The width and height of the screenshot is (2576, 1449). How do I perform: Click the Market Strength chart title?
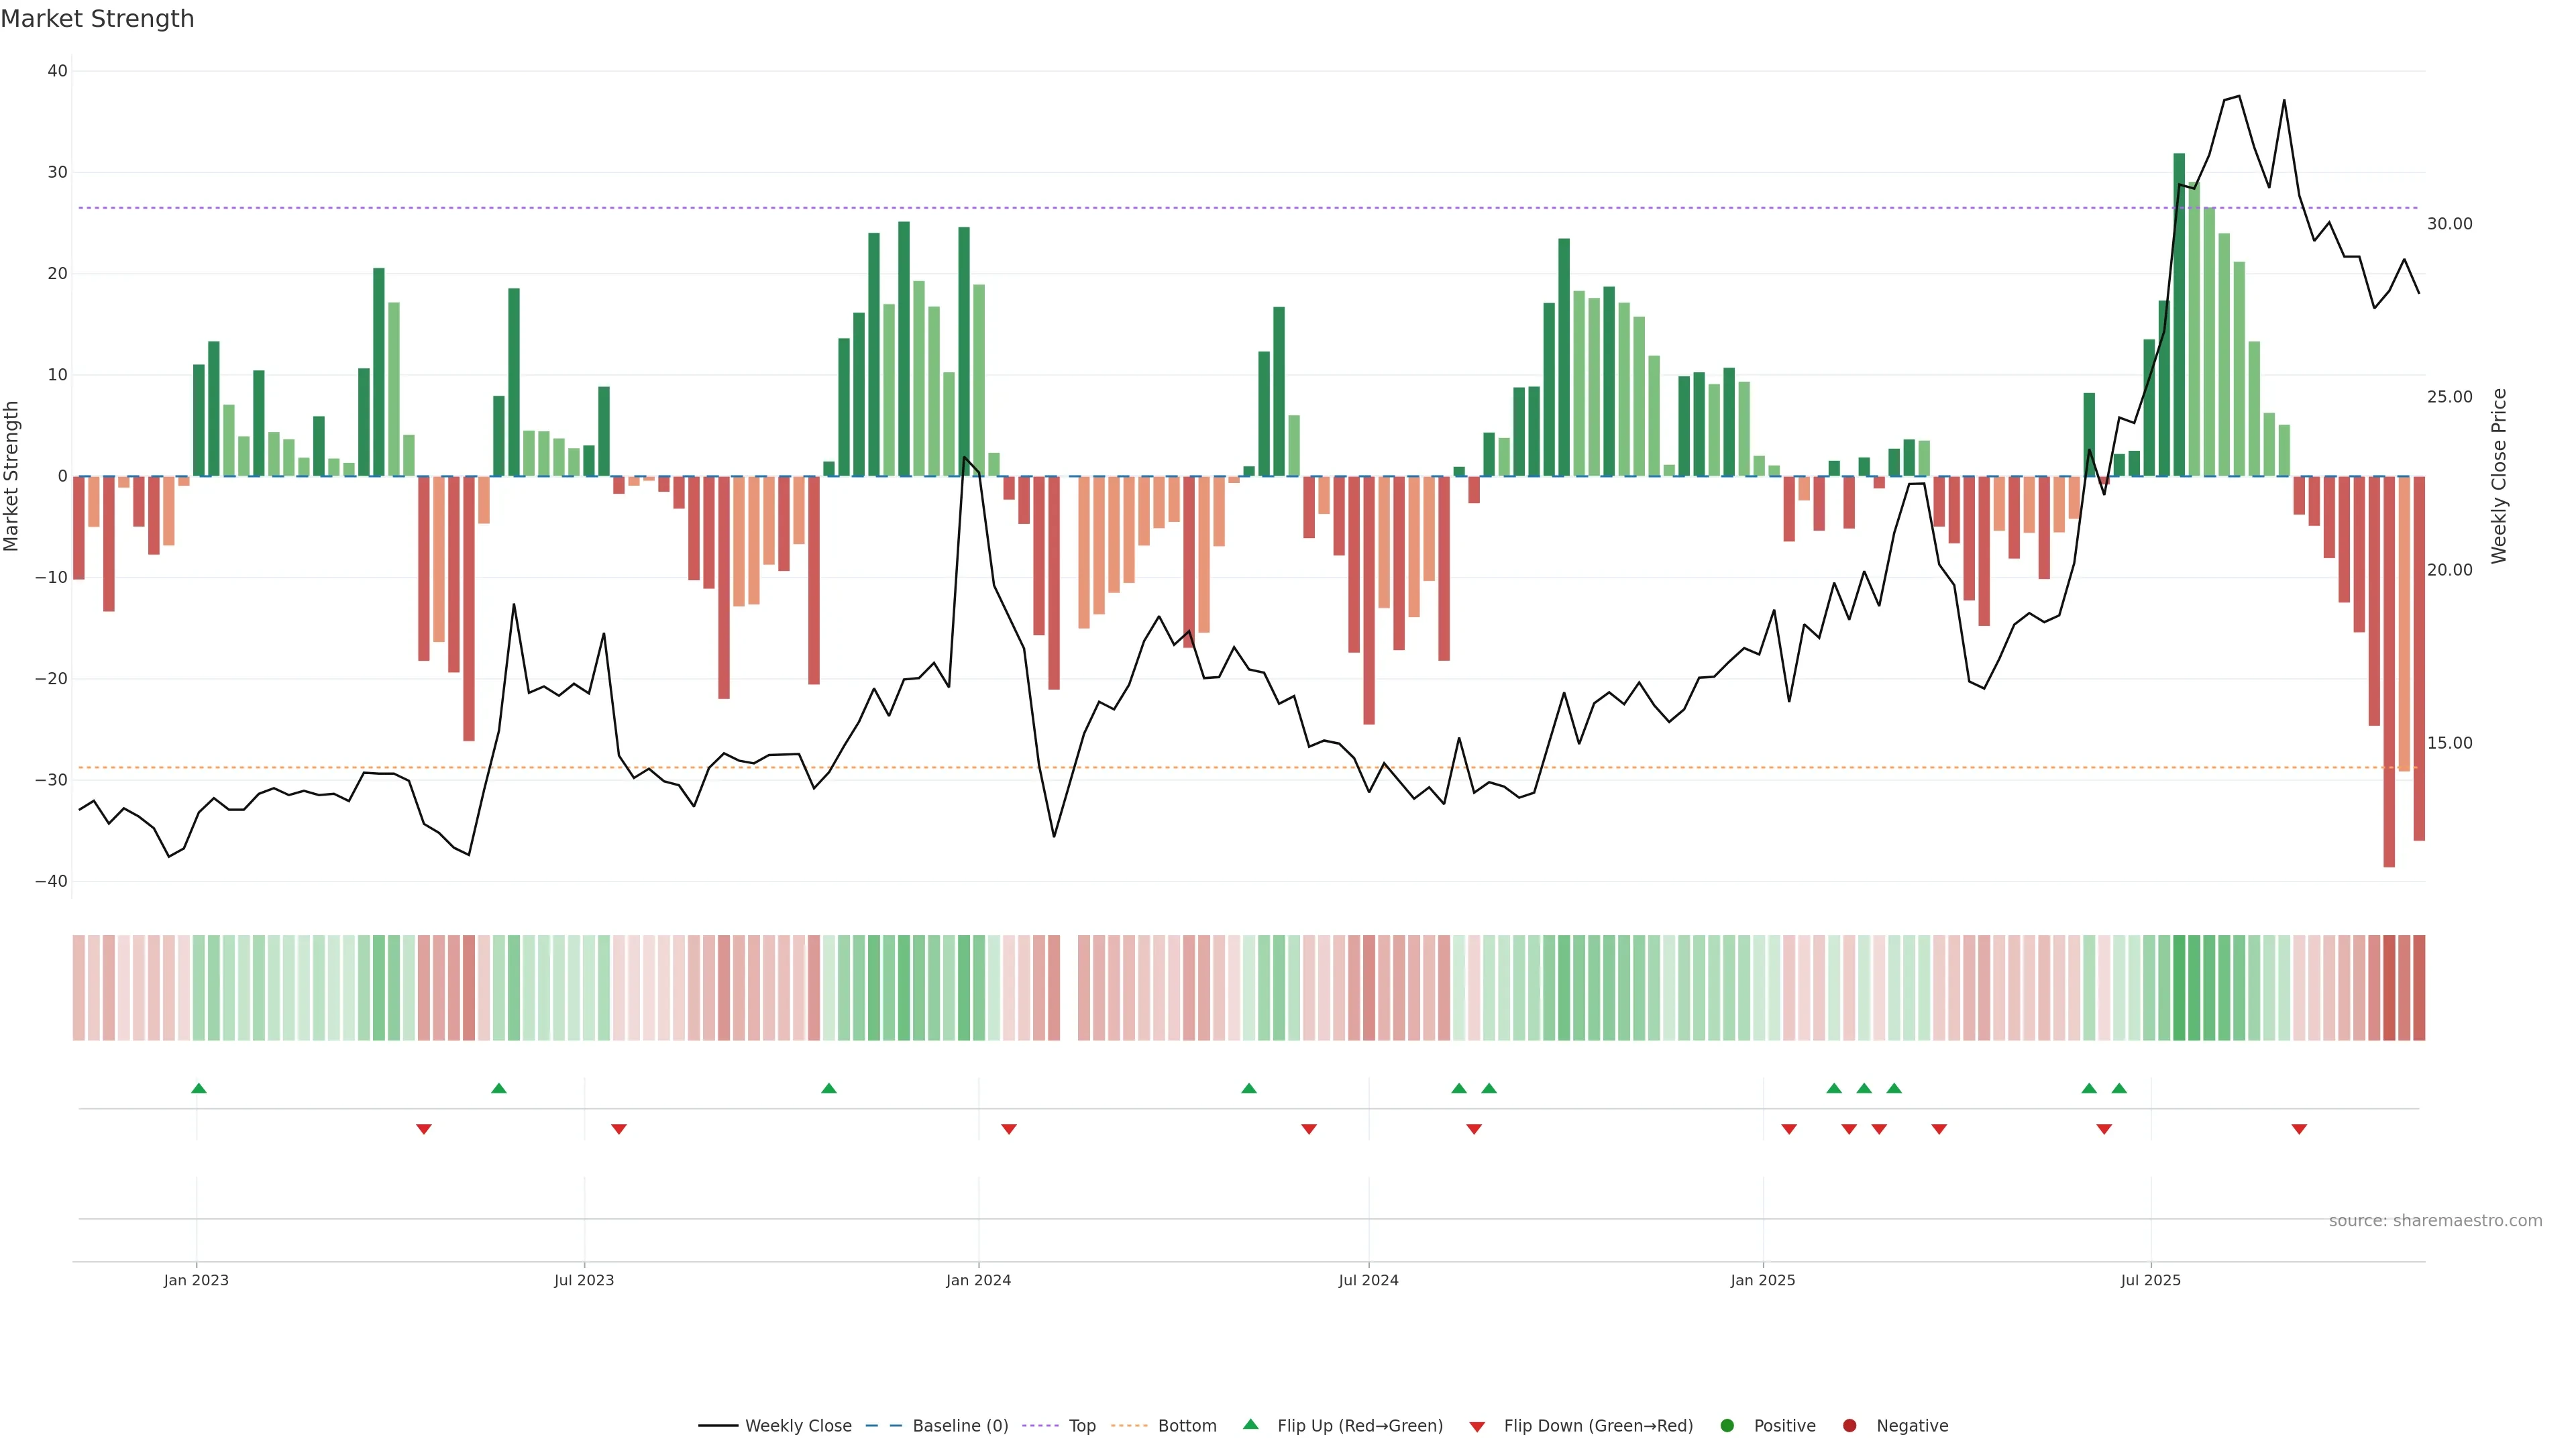click(97, 19)
